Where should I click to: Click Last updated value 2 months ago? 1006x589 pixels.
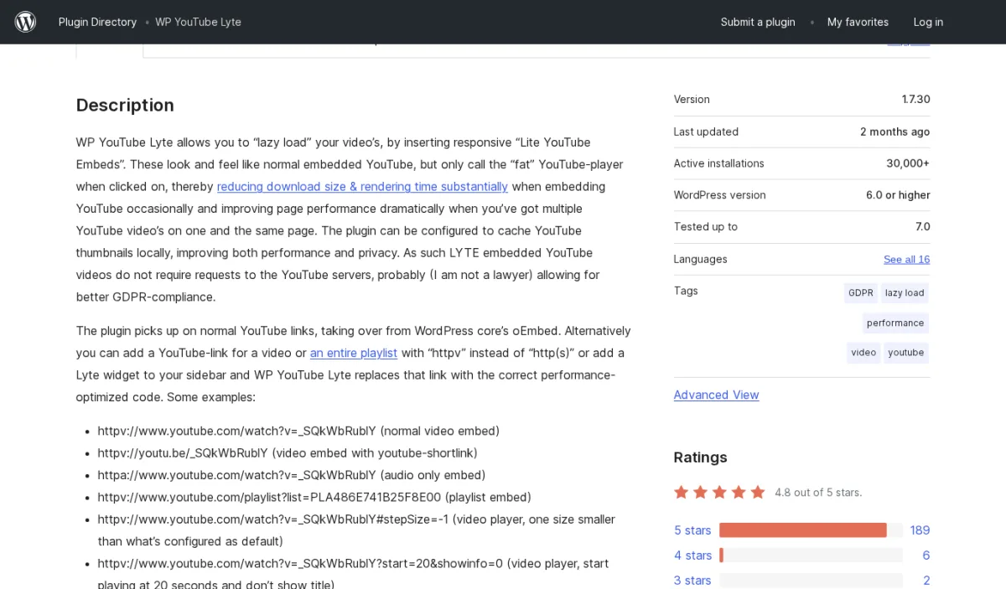click(895, 132)
